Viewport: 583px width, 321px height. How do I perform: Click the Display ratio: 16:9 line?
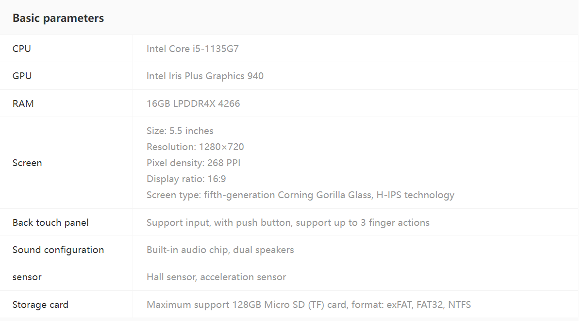pos(186,179)
